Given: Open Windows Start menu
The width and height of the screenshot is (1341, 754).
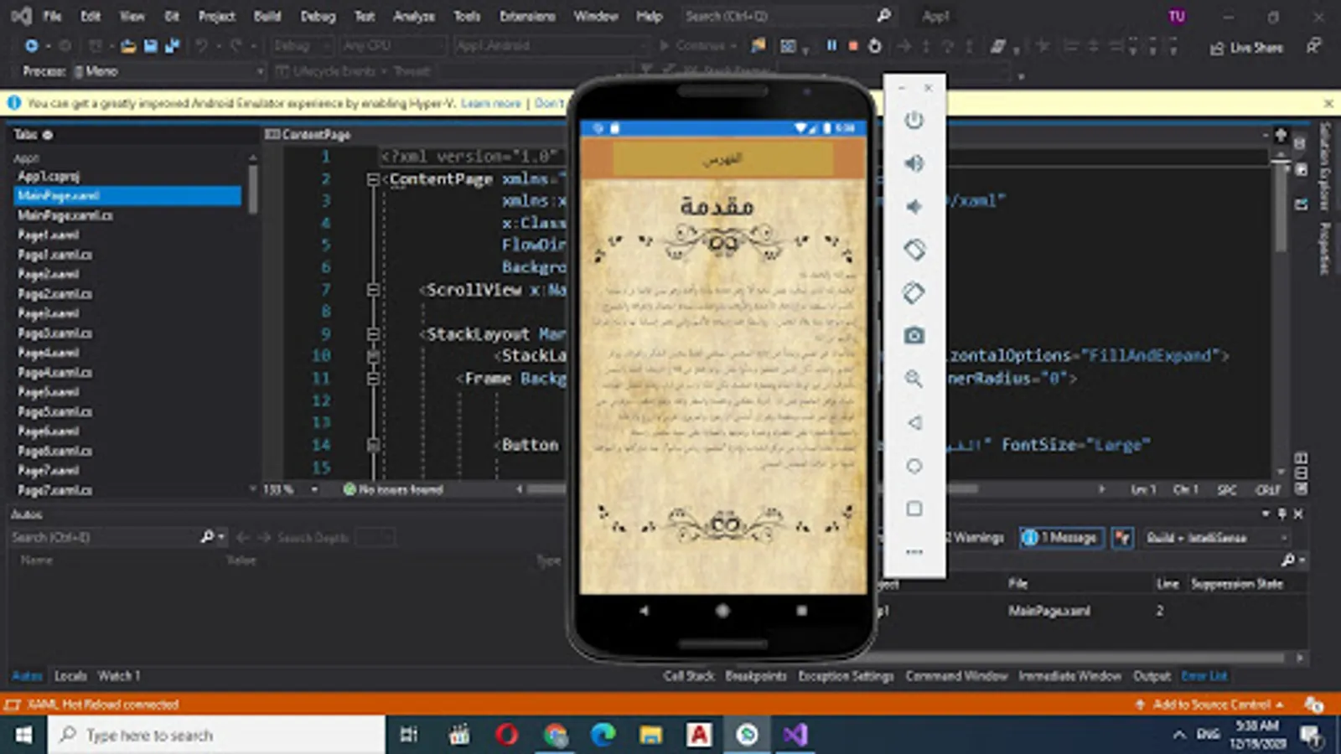Looking at the screenshot, I should [x=23, y=735].
